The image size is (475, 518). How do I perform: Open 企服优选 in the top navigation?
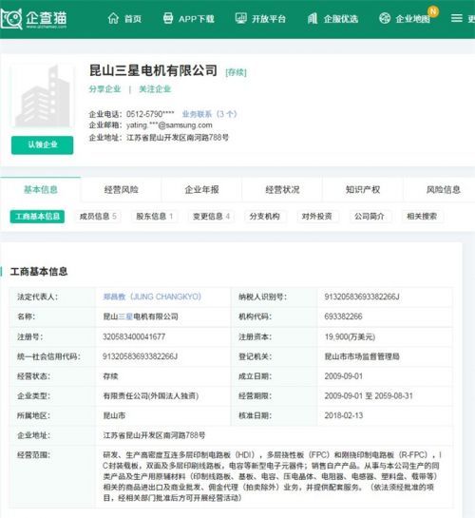pyautogui.click(x=341, y=19)
